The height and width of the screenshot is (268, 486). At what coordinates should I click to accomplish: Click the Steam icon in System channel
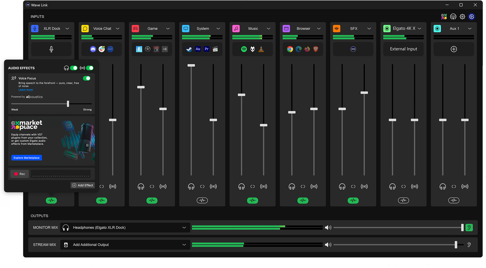click(x=189, y=49)
